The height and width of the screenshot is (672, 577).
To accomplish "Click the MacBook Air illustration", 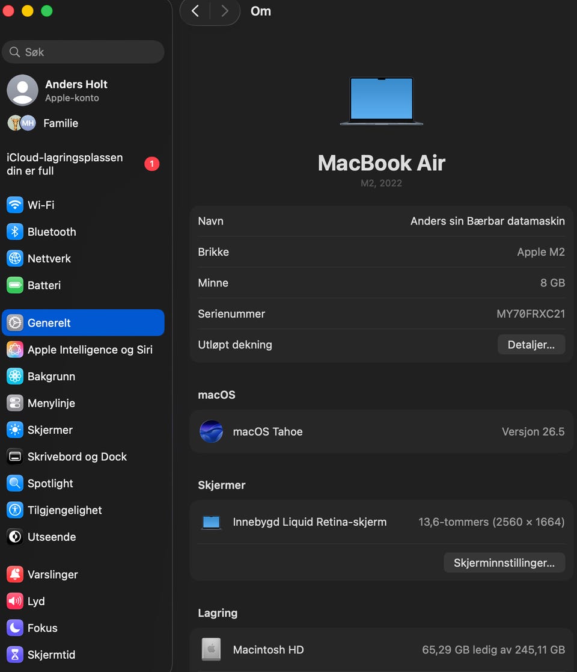I will [382, 101].
